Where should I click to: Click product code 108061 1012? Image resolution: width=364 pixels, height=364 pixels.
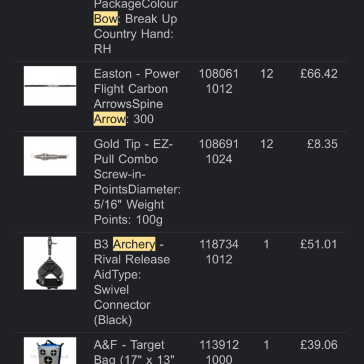point(219,81)
